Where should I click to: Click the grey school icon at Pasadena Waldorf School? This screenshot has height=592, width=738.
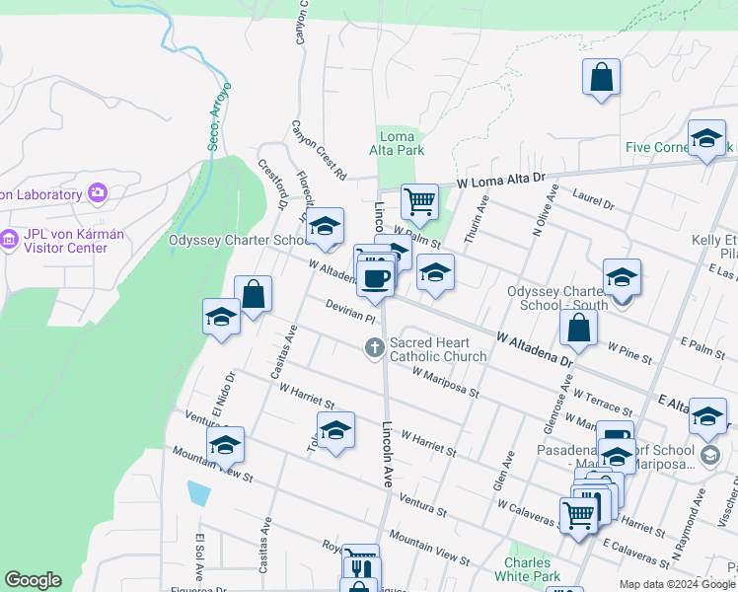coord(709,455)
